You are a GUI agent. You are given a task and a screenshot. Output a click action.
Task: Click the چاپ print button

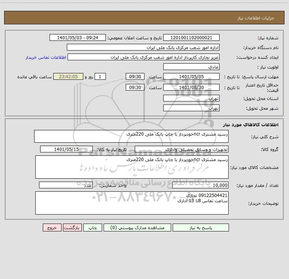(x=93, y=227)
